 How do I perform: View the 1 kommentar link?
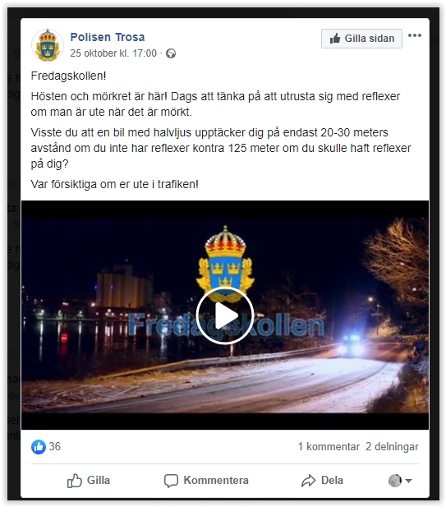tap(329, 447)
